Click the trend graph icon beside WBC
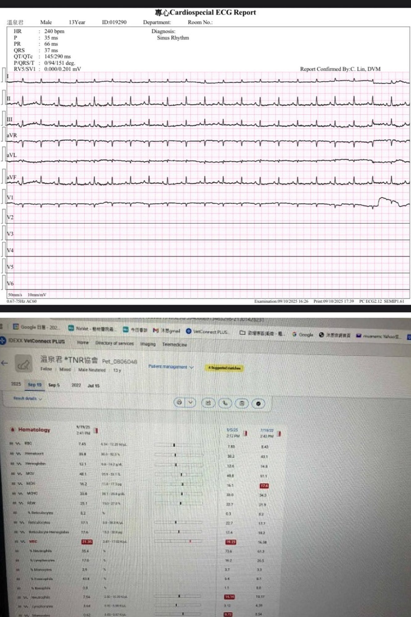411x617 pixels. (x=23, y=541)
